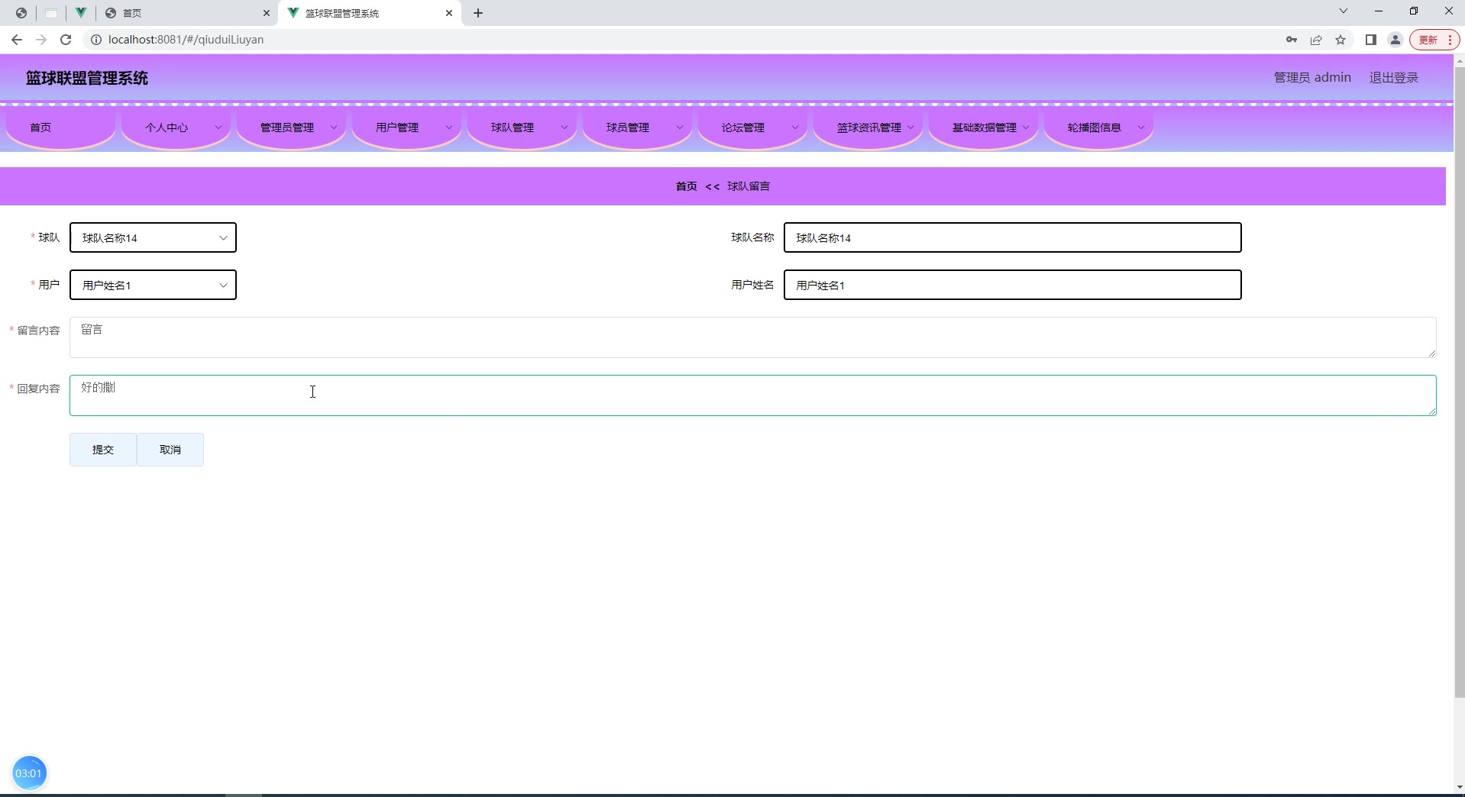Expand the 轮播图信息 menu

[1098, 127]
